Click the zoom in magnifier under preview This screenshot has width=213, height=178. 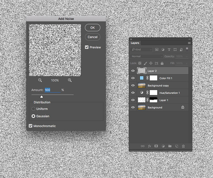click(x=70, y=80)
